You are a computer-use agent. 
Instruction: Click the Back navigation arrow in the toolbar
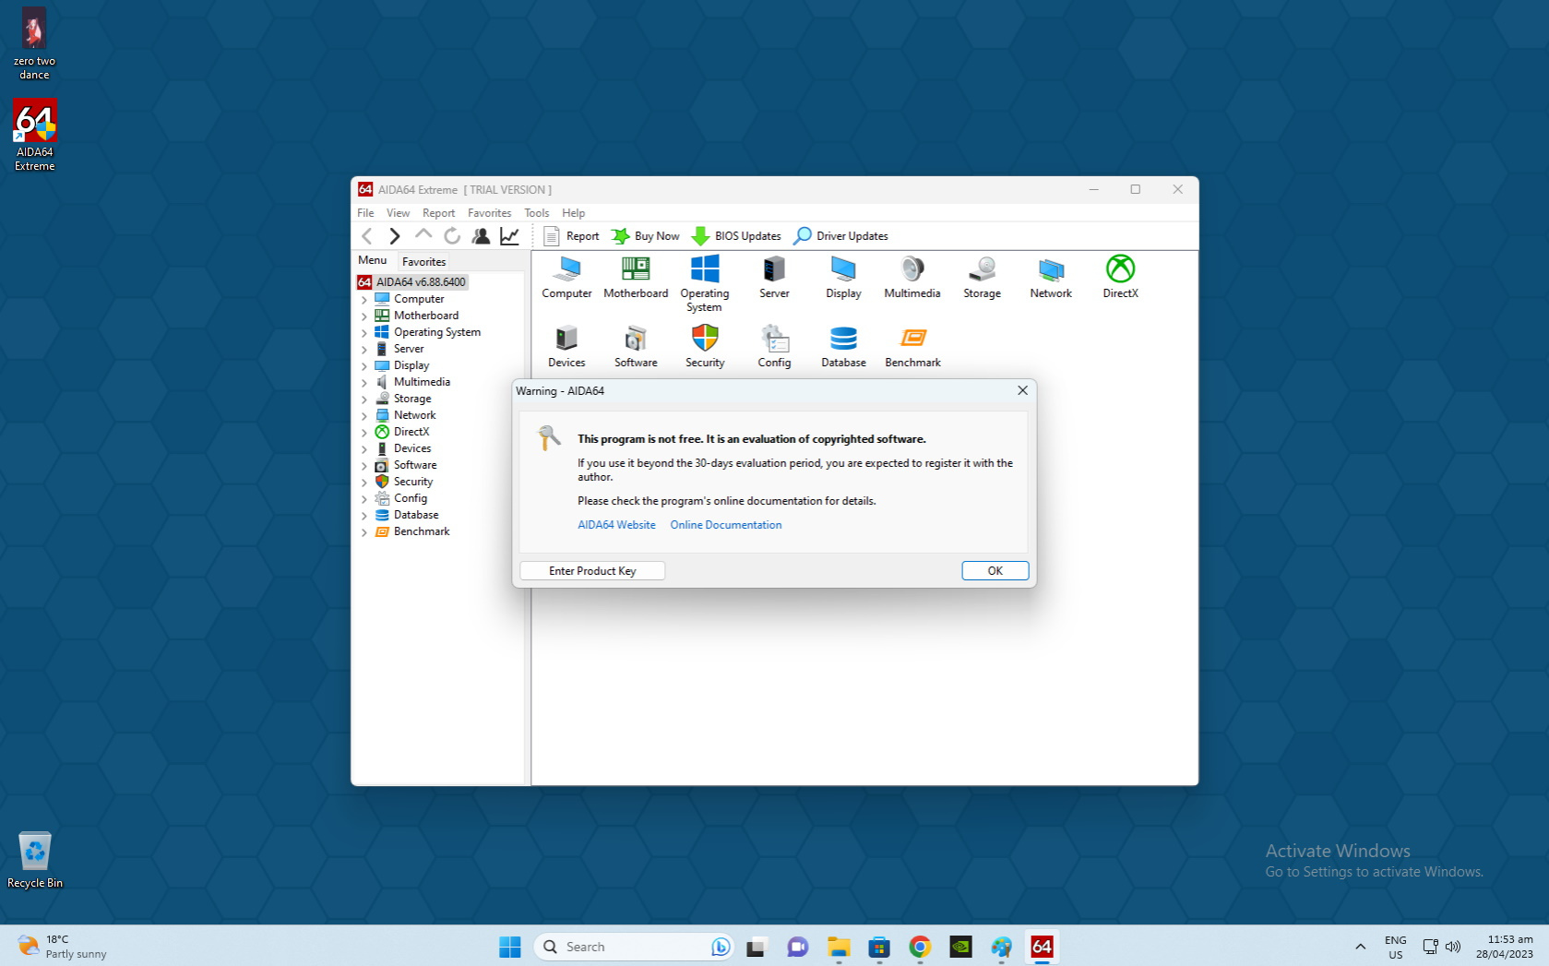tap(367, 236)
